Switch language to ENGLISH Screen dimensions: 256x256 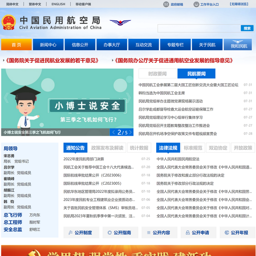58,4
